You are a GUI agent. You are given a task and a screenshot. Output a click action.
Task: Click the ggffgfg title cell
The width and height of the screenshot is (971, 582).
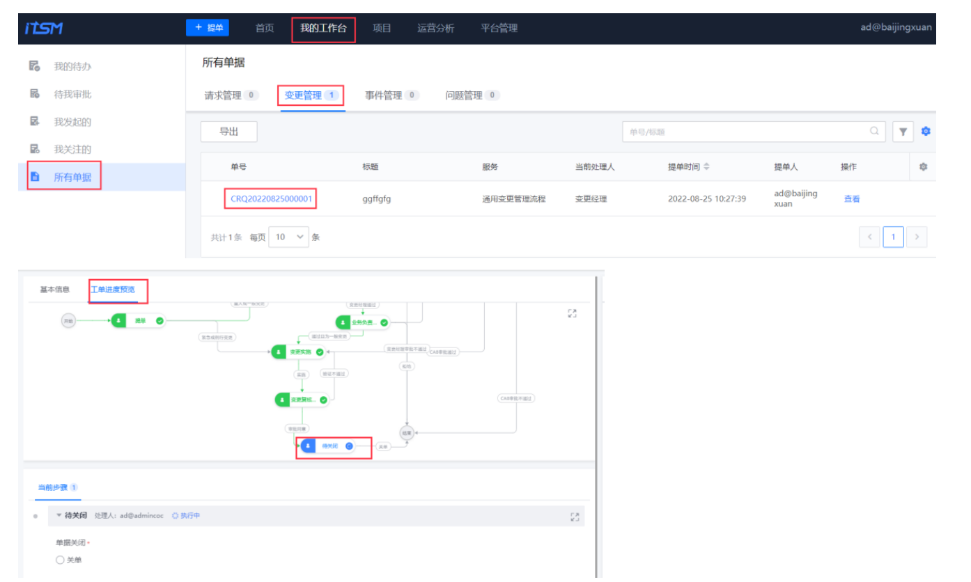click(377, 198)
